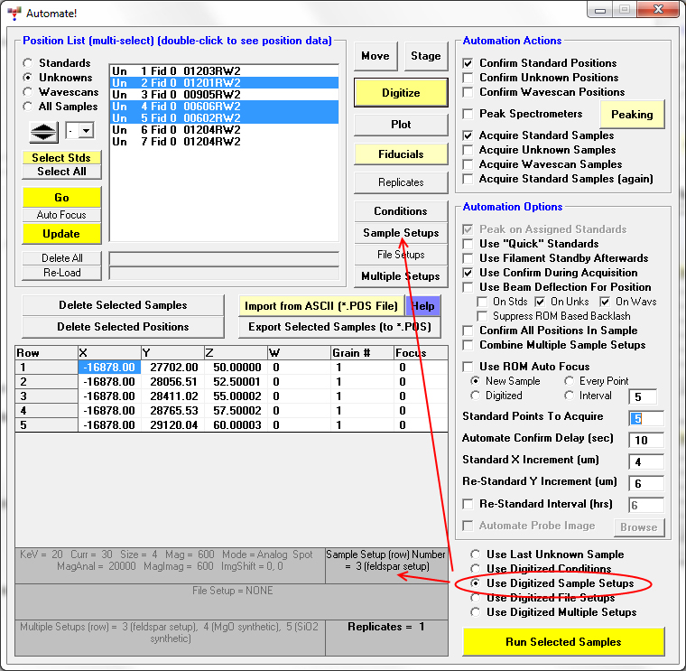The image size is (686, 671).
Task: Select All Samples radio button
Action: [29, 107]
